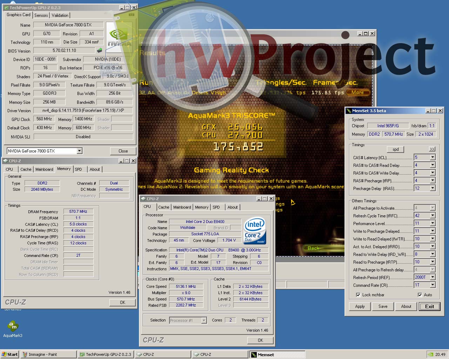Click the AquaMark3 total score 175,852
Image resolution: width=449 pixels, height=359 pixels.
coord(238,147)
